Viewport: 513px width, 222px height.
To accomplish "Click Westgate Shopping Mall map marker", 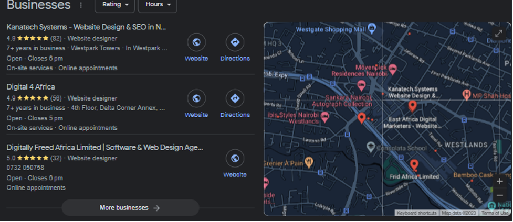I will pos(372,28).
